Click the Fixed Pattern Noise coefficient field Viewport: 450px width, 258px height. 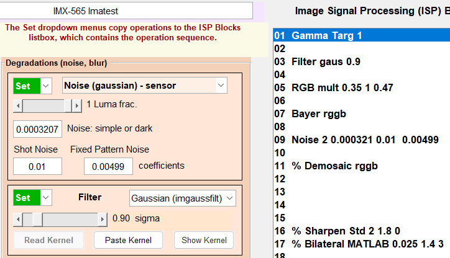point(108,166)
